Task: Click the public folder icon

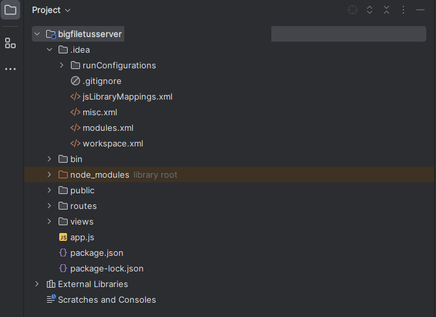Action: tap(63, 190)
